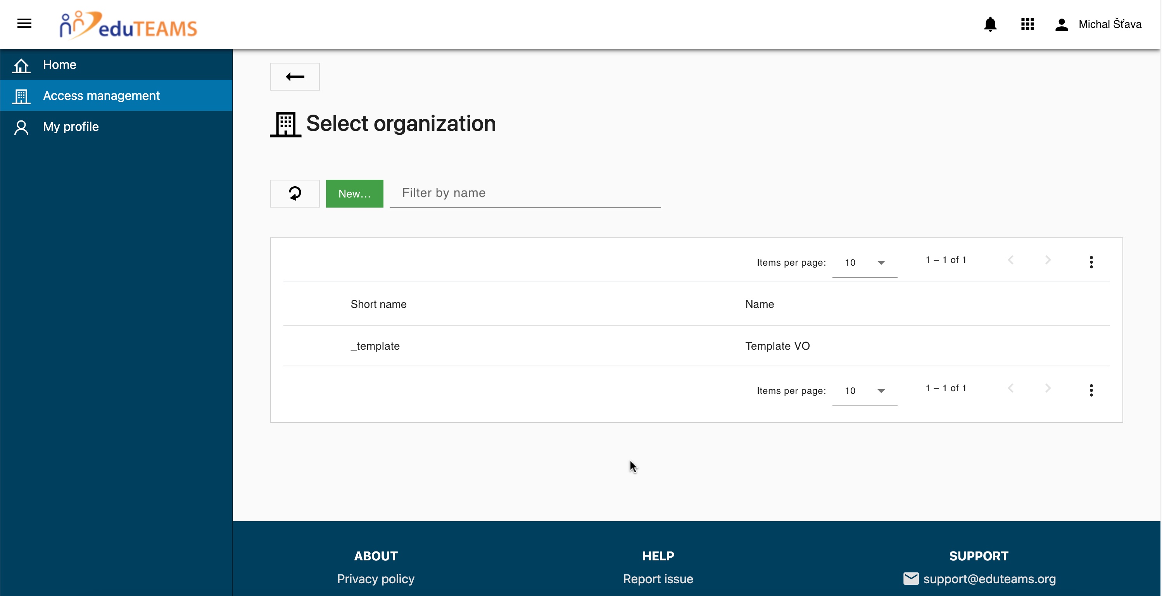Open Access management in sidebar

point(116,96)
